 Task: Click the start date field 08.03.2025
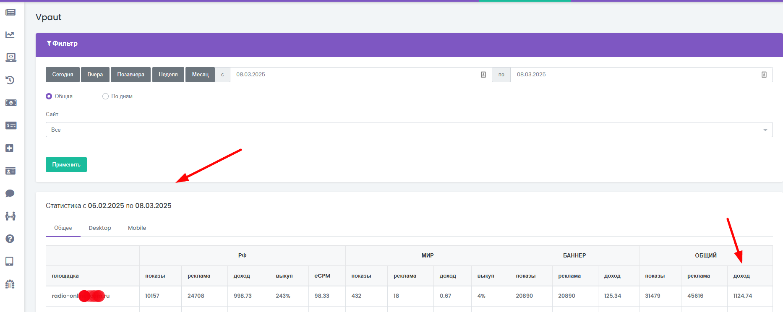click(361, 75)
